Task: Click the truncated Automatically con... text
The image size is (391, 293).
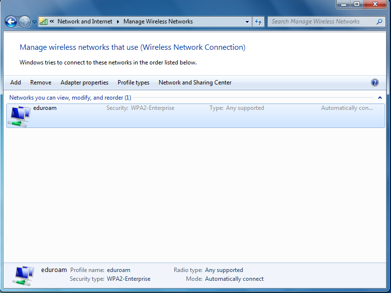Action: (347, 108)
